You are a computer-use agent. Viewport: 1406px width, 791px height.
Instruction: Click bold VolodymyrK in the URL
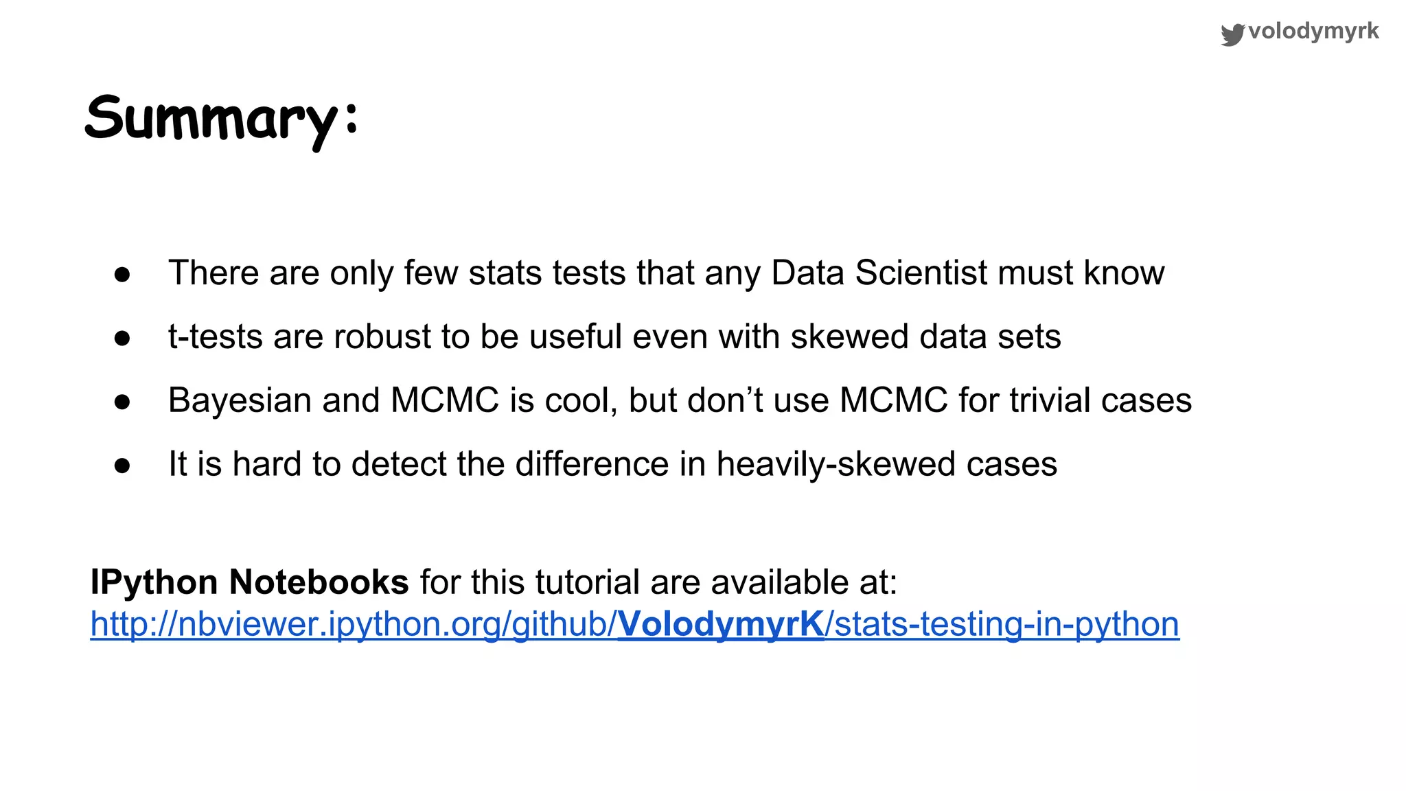coord(720,624)
